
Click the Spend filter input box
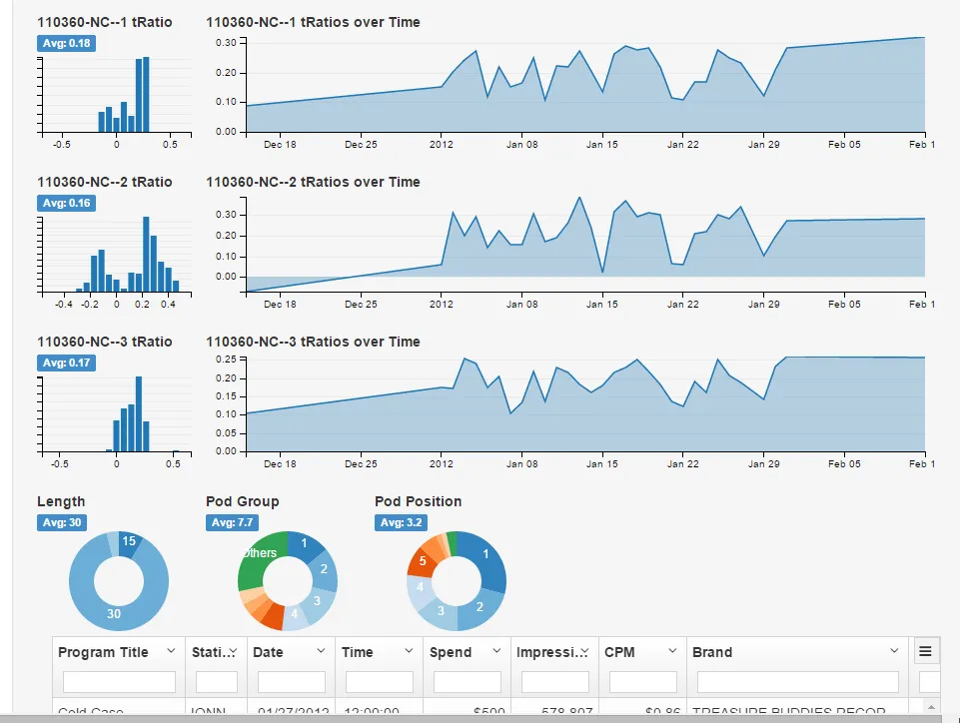click(468, 682)
